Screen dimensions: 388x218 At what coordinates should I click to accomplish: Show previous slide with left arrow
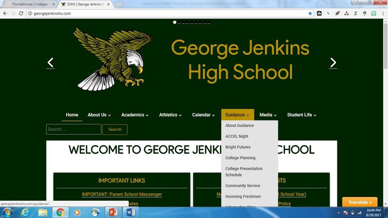pyautogui.click(x=50, y=63)
